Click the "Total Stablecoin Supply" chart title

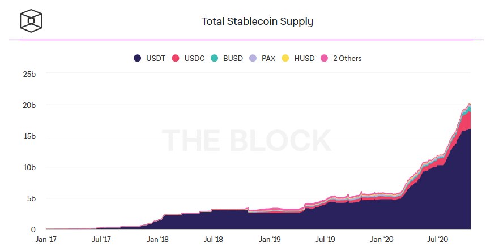coord(257,22)
